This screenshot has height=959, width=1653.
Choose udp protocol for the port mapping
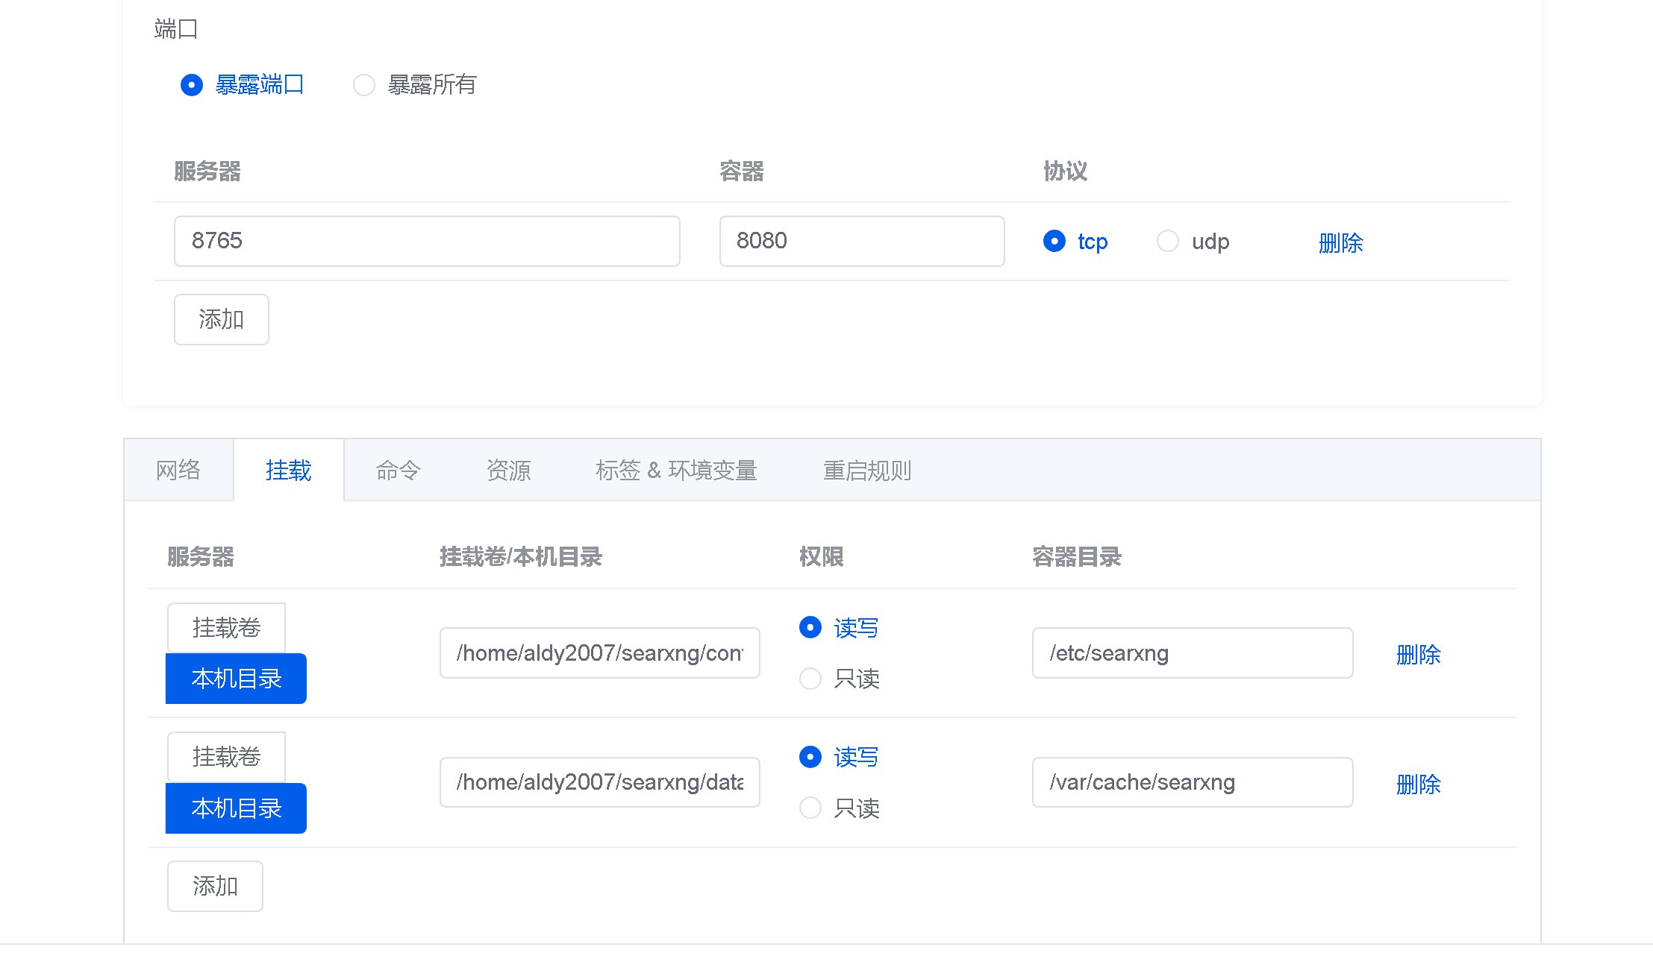click(x=1168, y=241)
